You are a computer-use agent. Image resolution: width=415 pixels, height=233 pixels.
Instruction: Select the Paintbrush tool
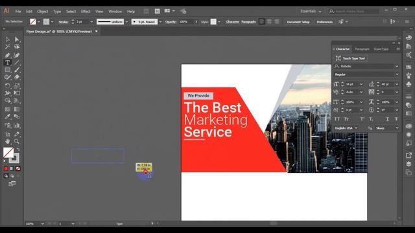(x=17, y=70)
